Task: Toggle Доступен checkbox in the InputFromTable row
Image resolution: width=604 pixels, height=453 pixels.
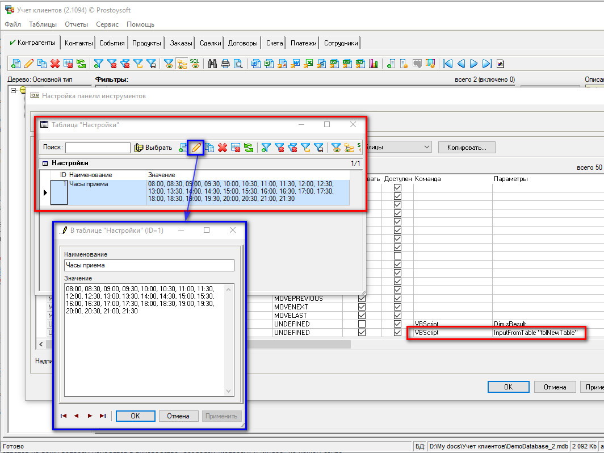Action: (397, 333)
